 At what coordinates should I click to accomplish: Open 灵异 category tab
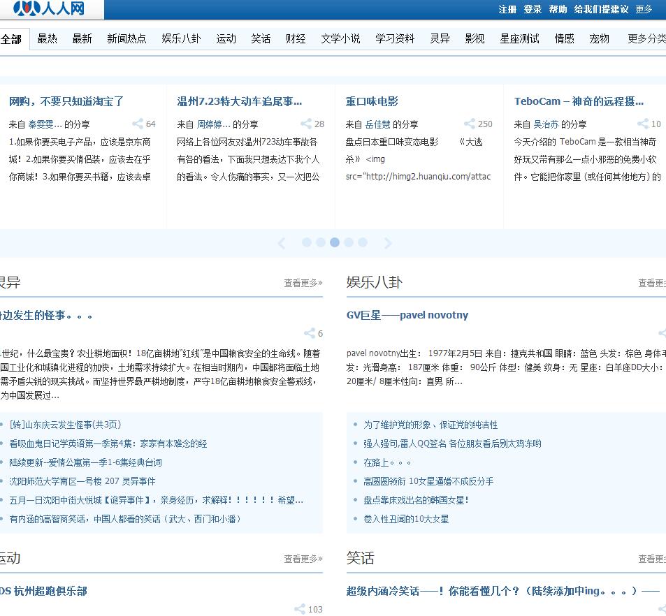pos(440,38)
